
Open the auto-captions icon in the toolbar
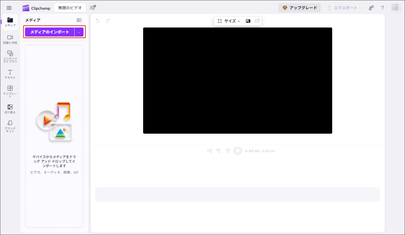pos(257,21)
